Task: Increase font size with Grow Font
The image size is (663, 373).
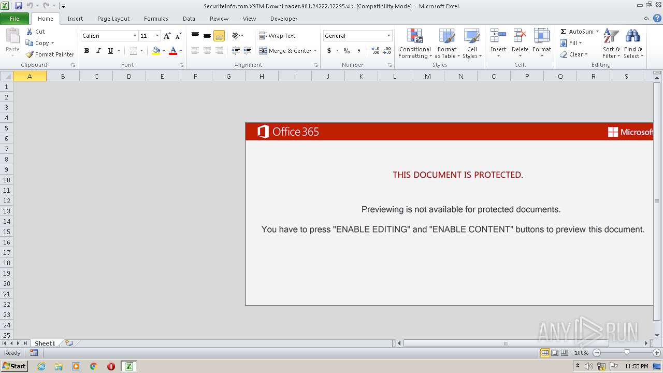Action: coord(167,36)
